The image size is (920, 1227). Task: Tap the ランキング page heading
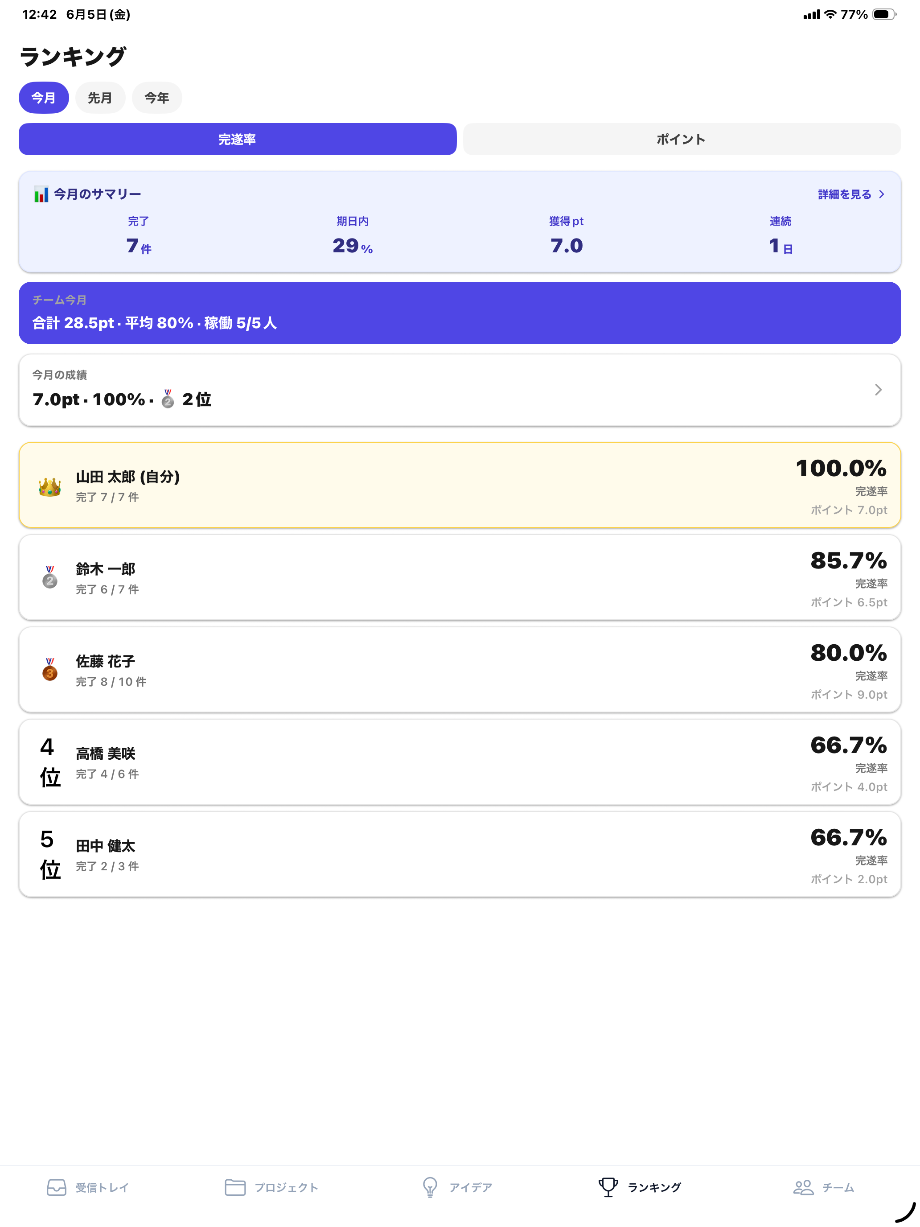[x=73, y=57]
